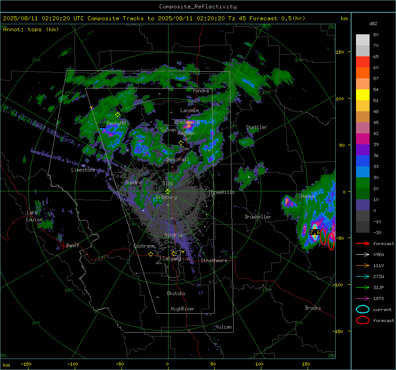Click the orange 111V arrow in legend
Screen dimensions: 396x370
[x=363, y=265]
